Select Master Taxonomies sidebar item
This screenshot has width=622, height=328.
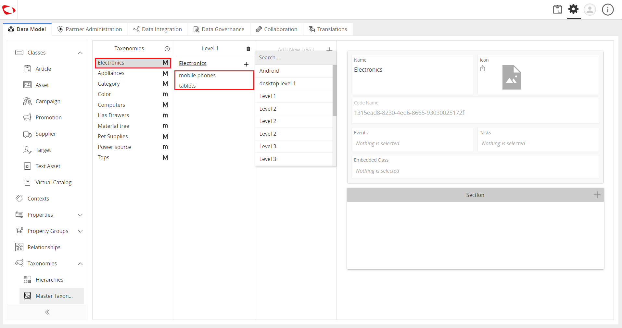tap(52, 296)
